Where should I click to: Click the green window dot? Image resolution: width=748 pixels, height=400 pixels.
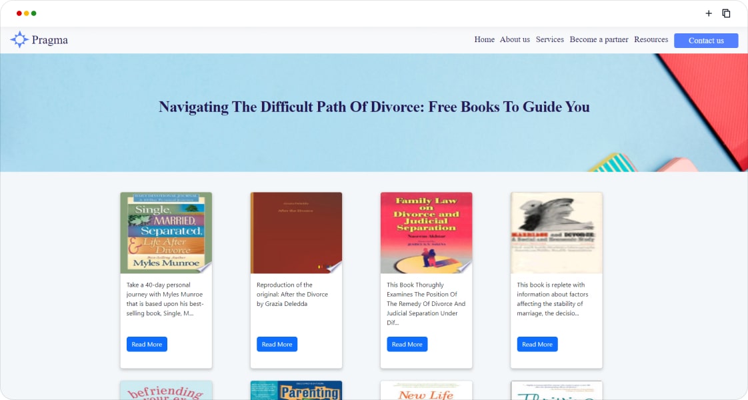pyautogui.click(x=34, y=13)
